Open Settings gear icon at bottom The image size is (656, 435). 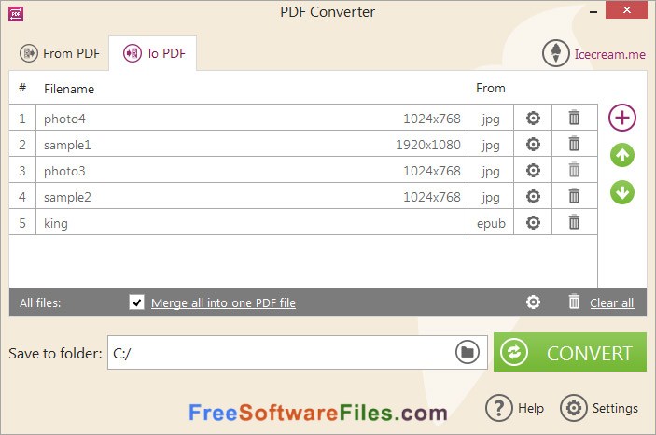point(574,407)
